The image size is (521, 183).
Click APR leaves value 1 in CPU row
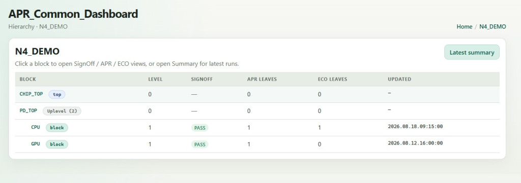[248, 127]
